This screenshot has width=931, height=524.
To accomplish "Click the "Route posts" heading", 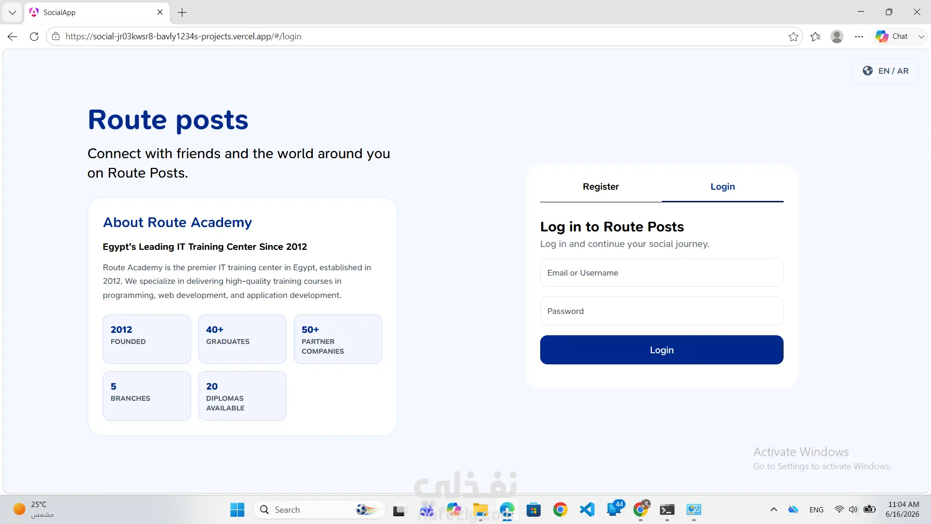I will (168, 120).
